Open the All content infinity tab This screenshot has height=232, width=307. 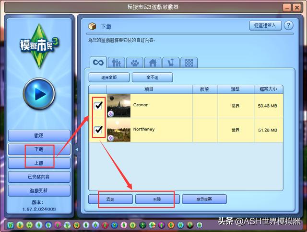click(98, 62)
